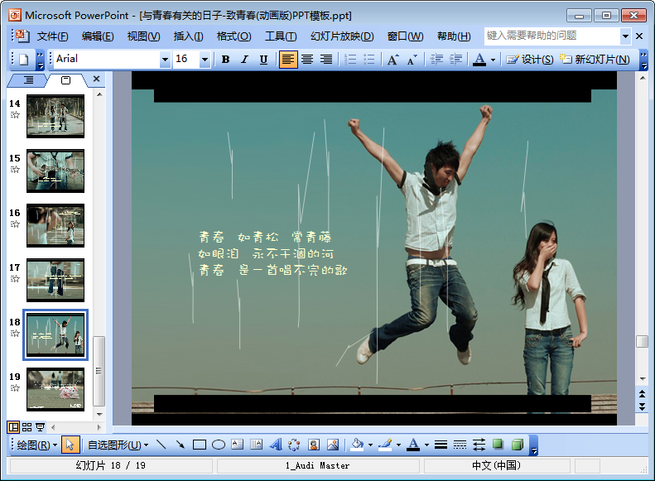Click the Insert WordArt icon

coord(276,445)
